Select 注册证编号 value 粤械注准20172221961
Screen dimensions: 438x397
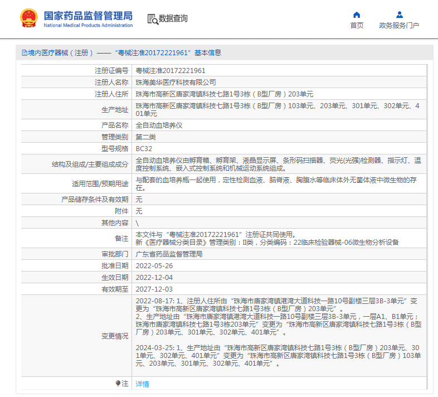point(171,71)
